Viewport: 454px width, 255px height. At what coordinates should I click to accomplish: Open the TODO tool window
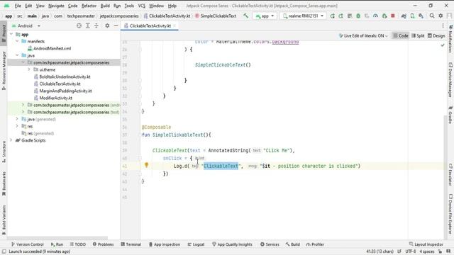pyautogui.click(x=78, y=244)
